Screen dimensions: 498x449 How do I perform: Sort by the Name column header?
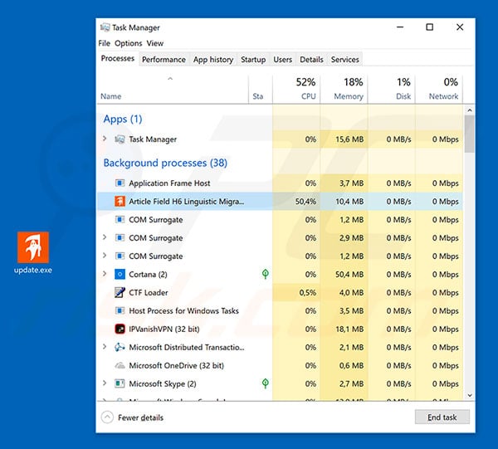[x=173, y=90]
